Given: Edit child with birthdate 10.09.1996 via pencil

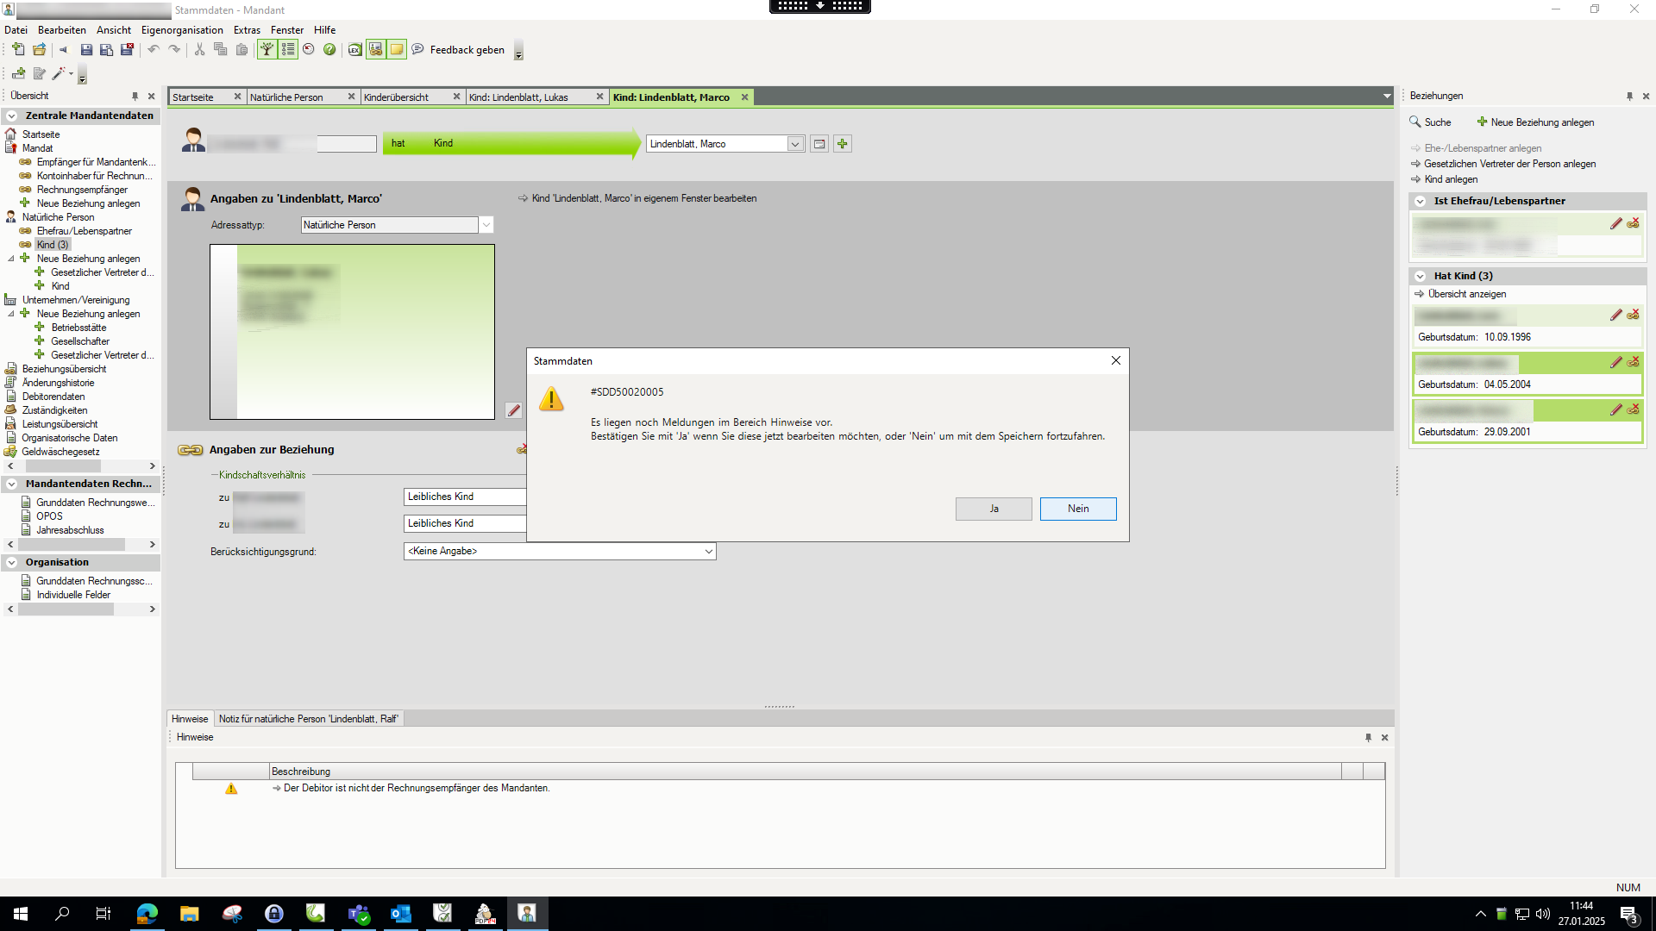Looking at the screenshot, I should tap(1615, 316).
